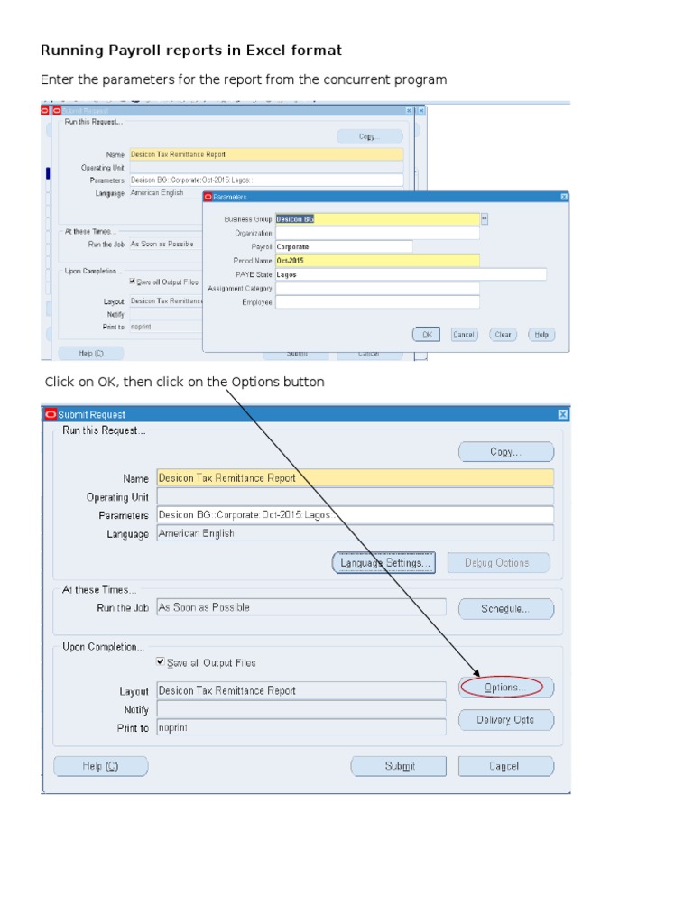Click the Options button in Submit Request

tap(506, 687)
